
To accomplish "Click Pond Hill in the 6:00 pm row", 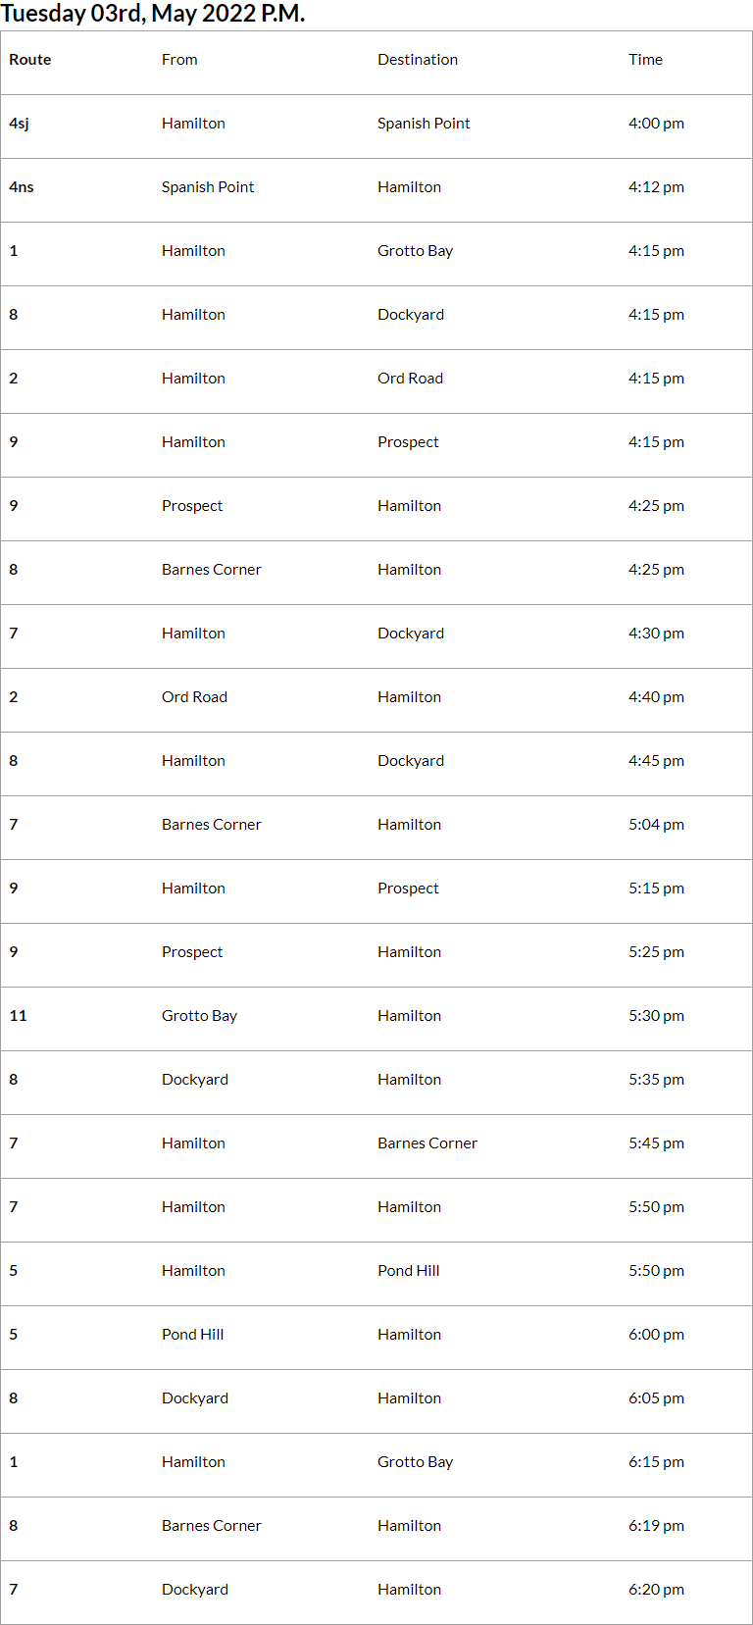I will tap(192, 1335).
